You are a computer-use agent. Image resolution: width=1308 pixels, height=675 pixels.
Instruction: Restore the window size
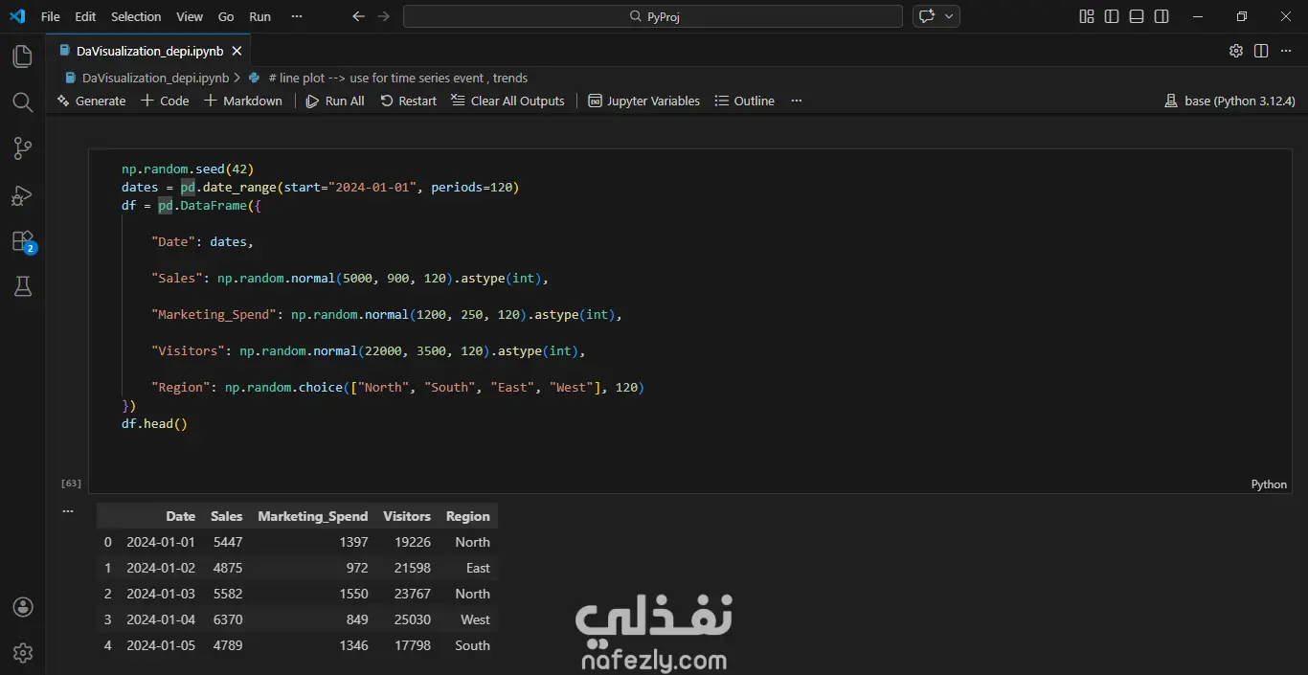1241,16
